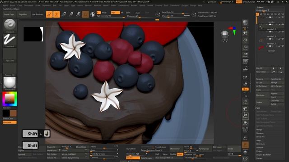Toggle the orange Double button under DynaMesh
The image size is (289, 162).
pos(133,158)
